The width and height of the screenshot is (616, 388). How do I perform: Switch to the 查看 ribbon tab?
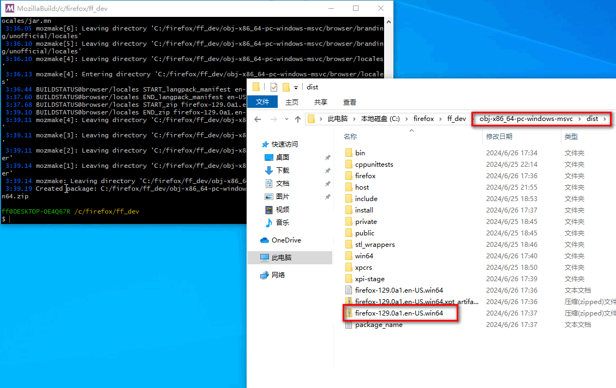tap(350, 102)
